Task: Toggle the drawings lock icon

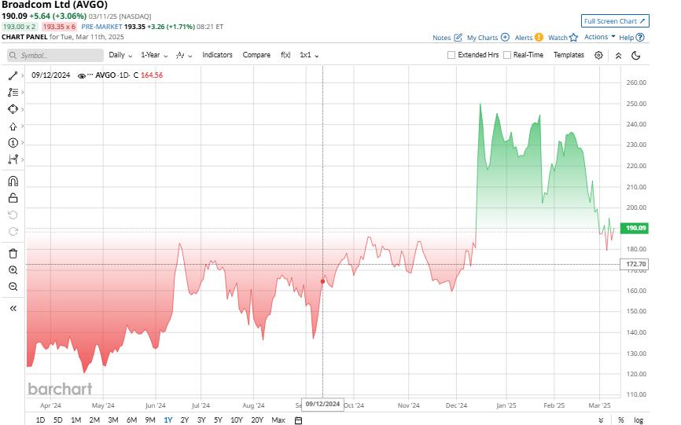Action: [13, 198]
